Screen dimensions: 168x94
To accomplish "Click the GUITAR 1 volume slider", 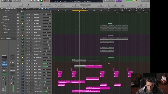I will [x=47, y=14].
